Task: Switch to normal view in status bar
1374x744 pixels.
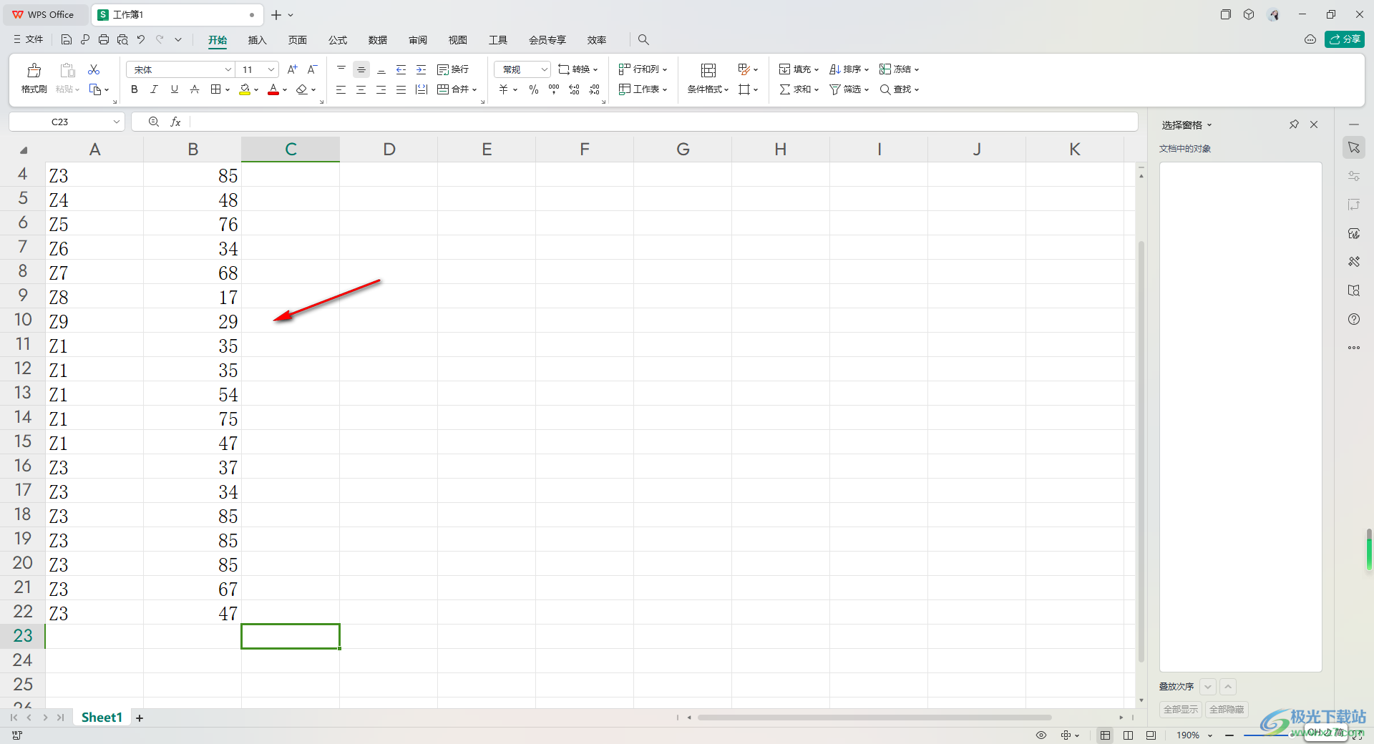Action: click(x=1106, y=735)
